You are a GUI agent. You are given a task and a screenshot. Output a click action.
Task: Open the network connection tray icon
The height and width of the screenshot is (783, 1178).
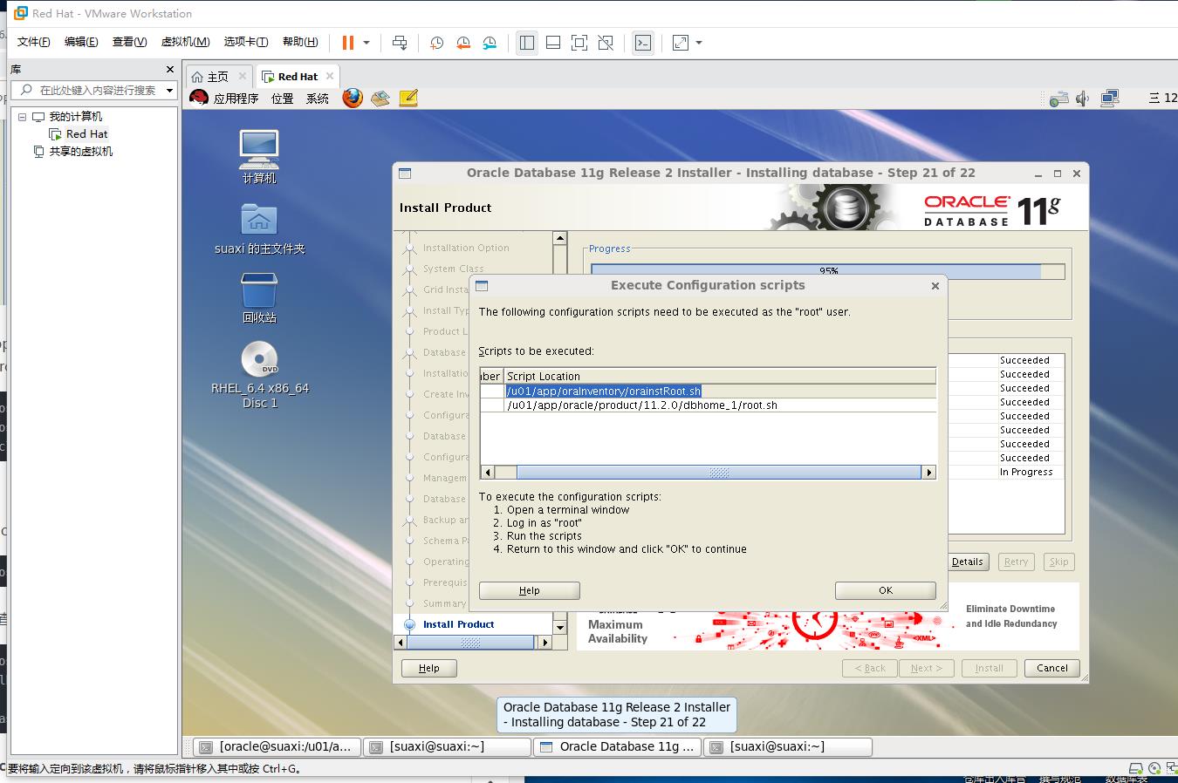1110,99
